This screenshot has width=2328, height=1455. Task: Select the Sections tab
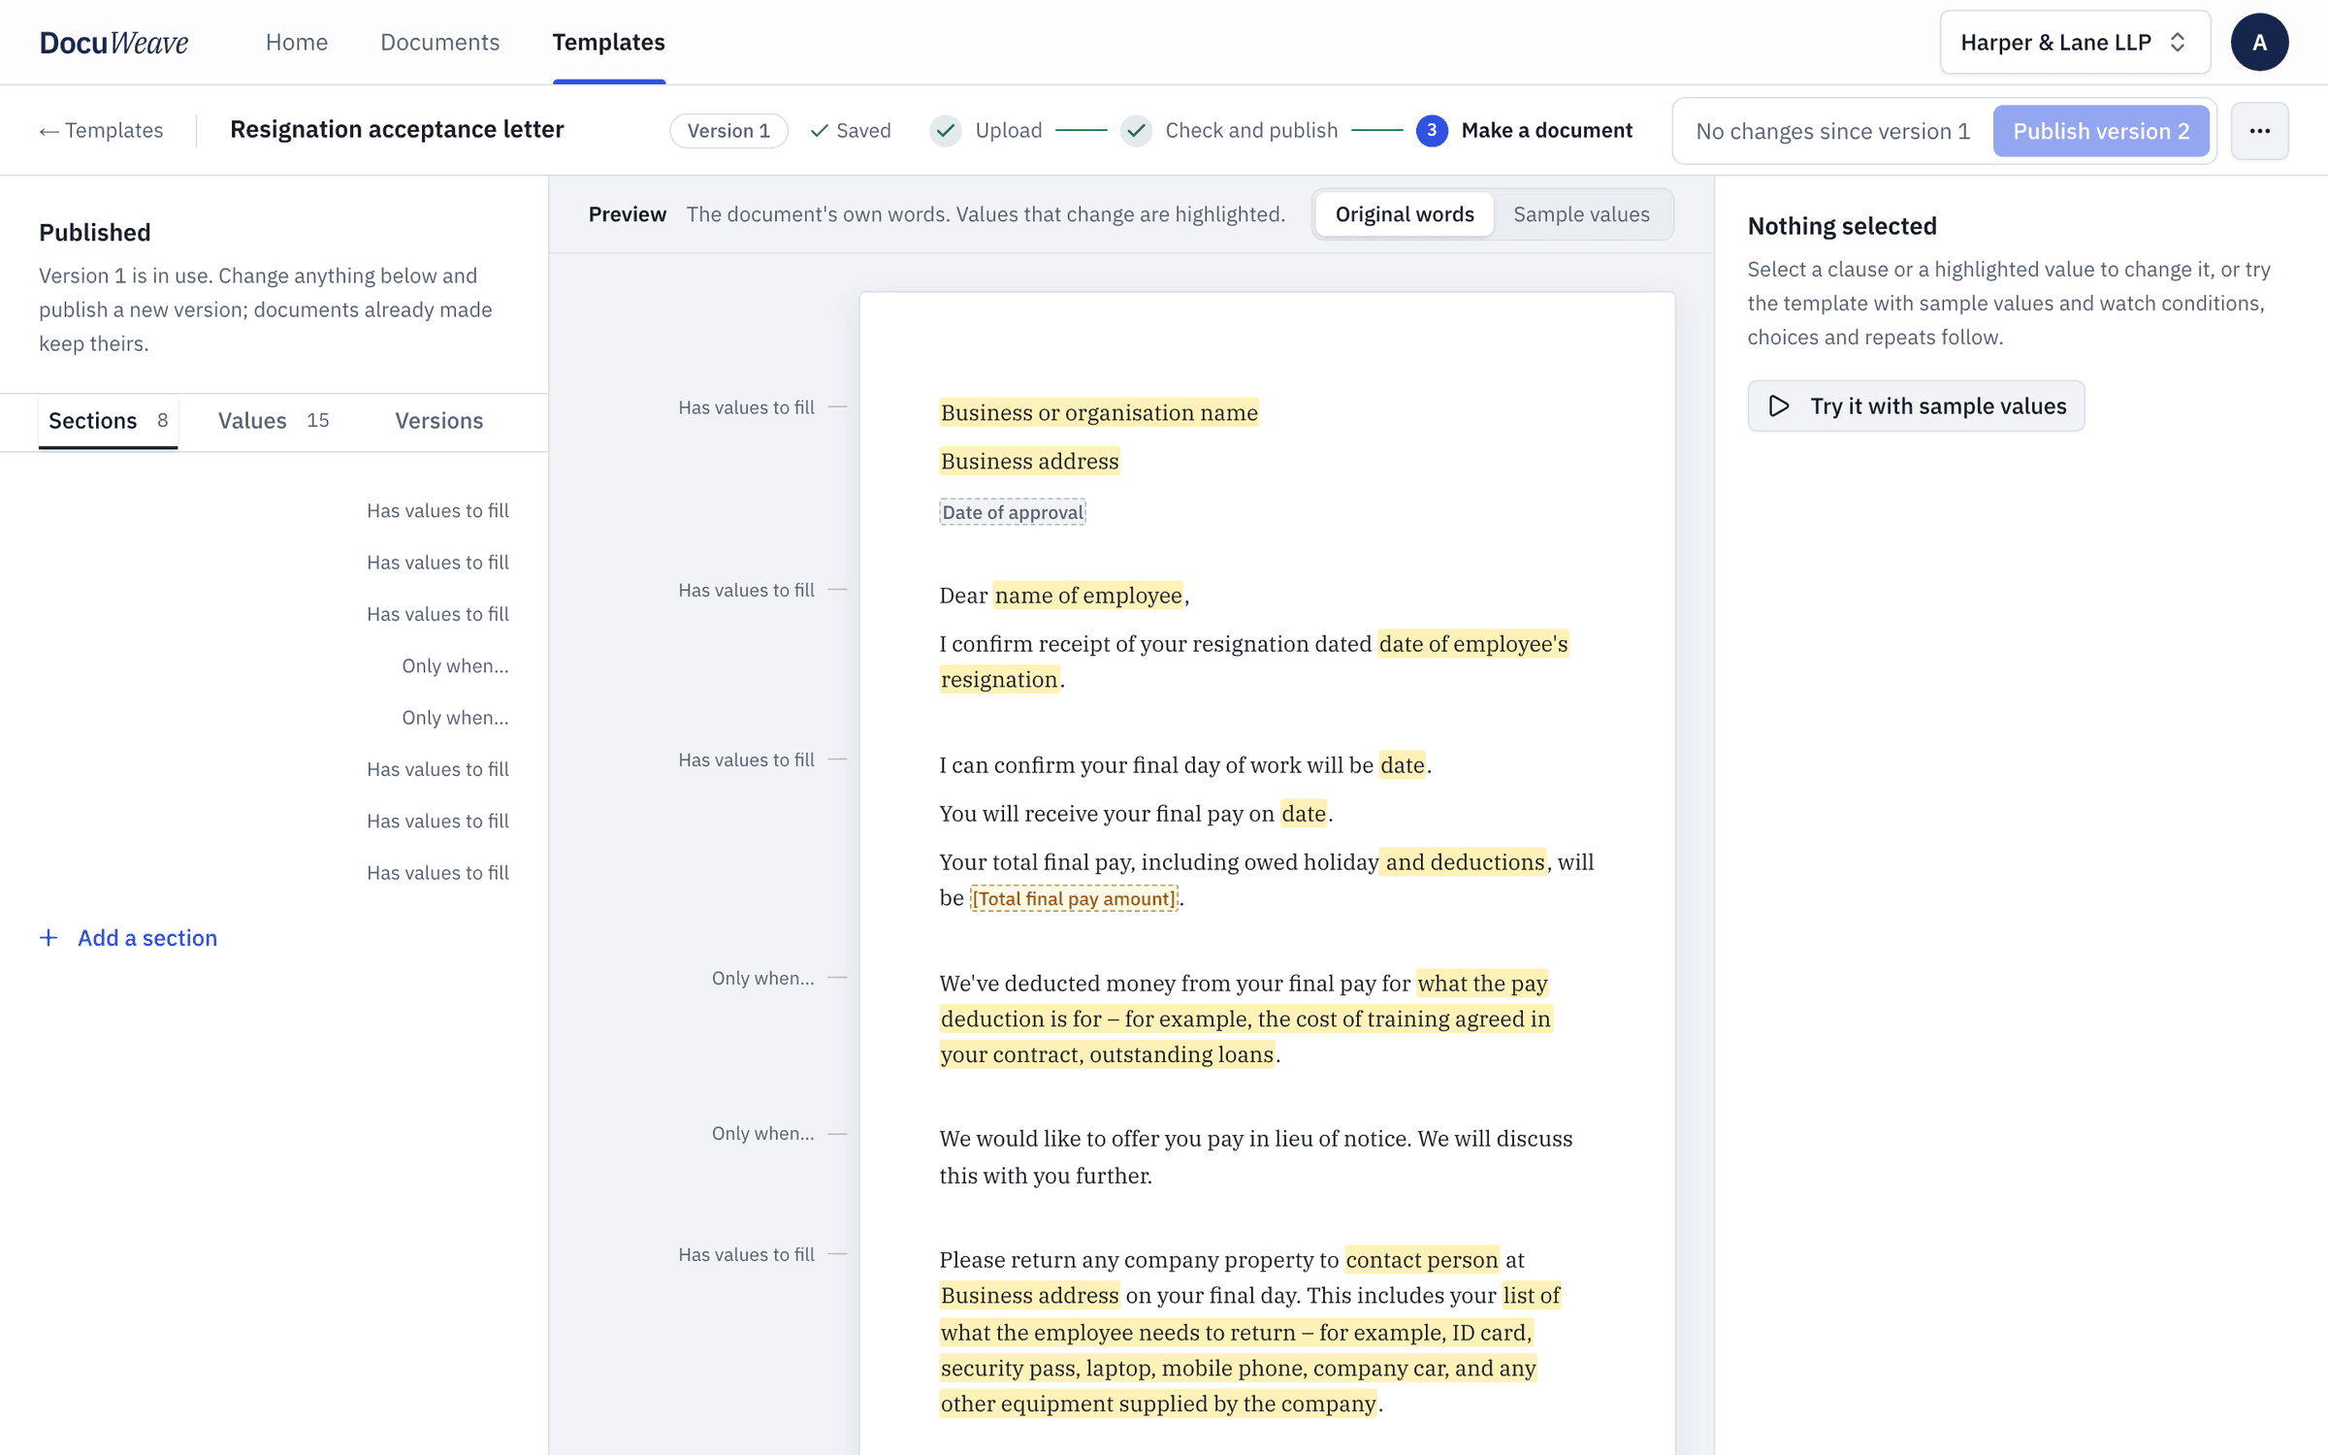pos(108,421)
